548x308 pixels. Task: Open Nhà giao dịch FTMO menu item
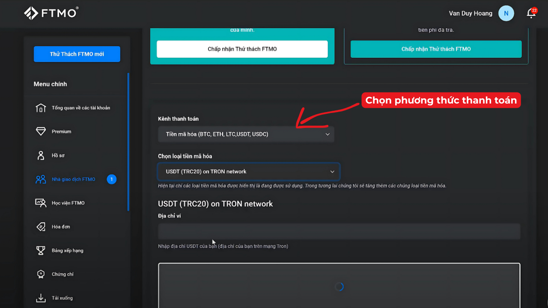tap(73, 179)
